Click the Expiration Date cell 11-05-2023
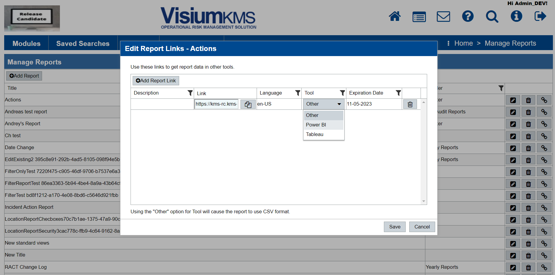This screenshot has height=275, width=555. click(x=374, y=104)
